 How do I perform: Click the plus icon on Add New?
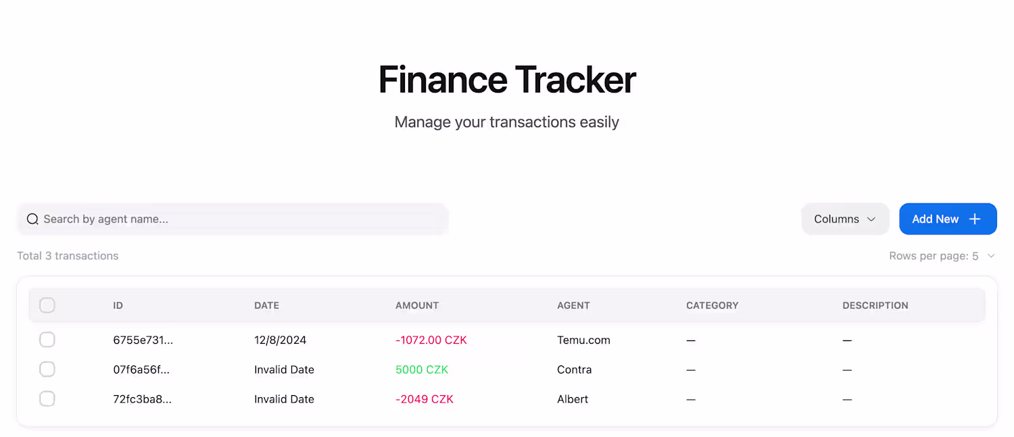point(975,219)
